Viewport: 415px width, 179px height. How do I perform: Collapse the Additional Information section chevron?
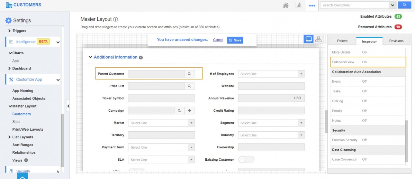(90, 57)
